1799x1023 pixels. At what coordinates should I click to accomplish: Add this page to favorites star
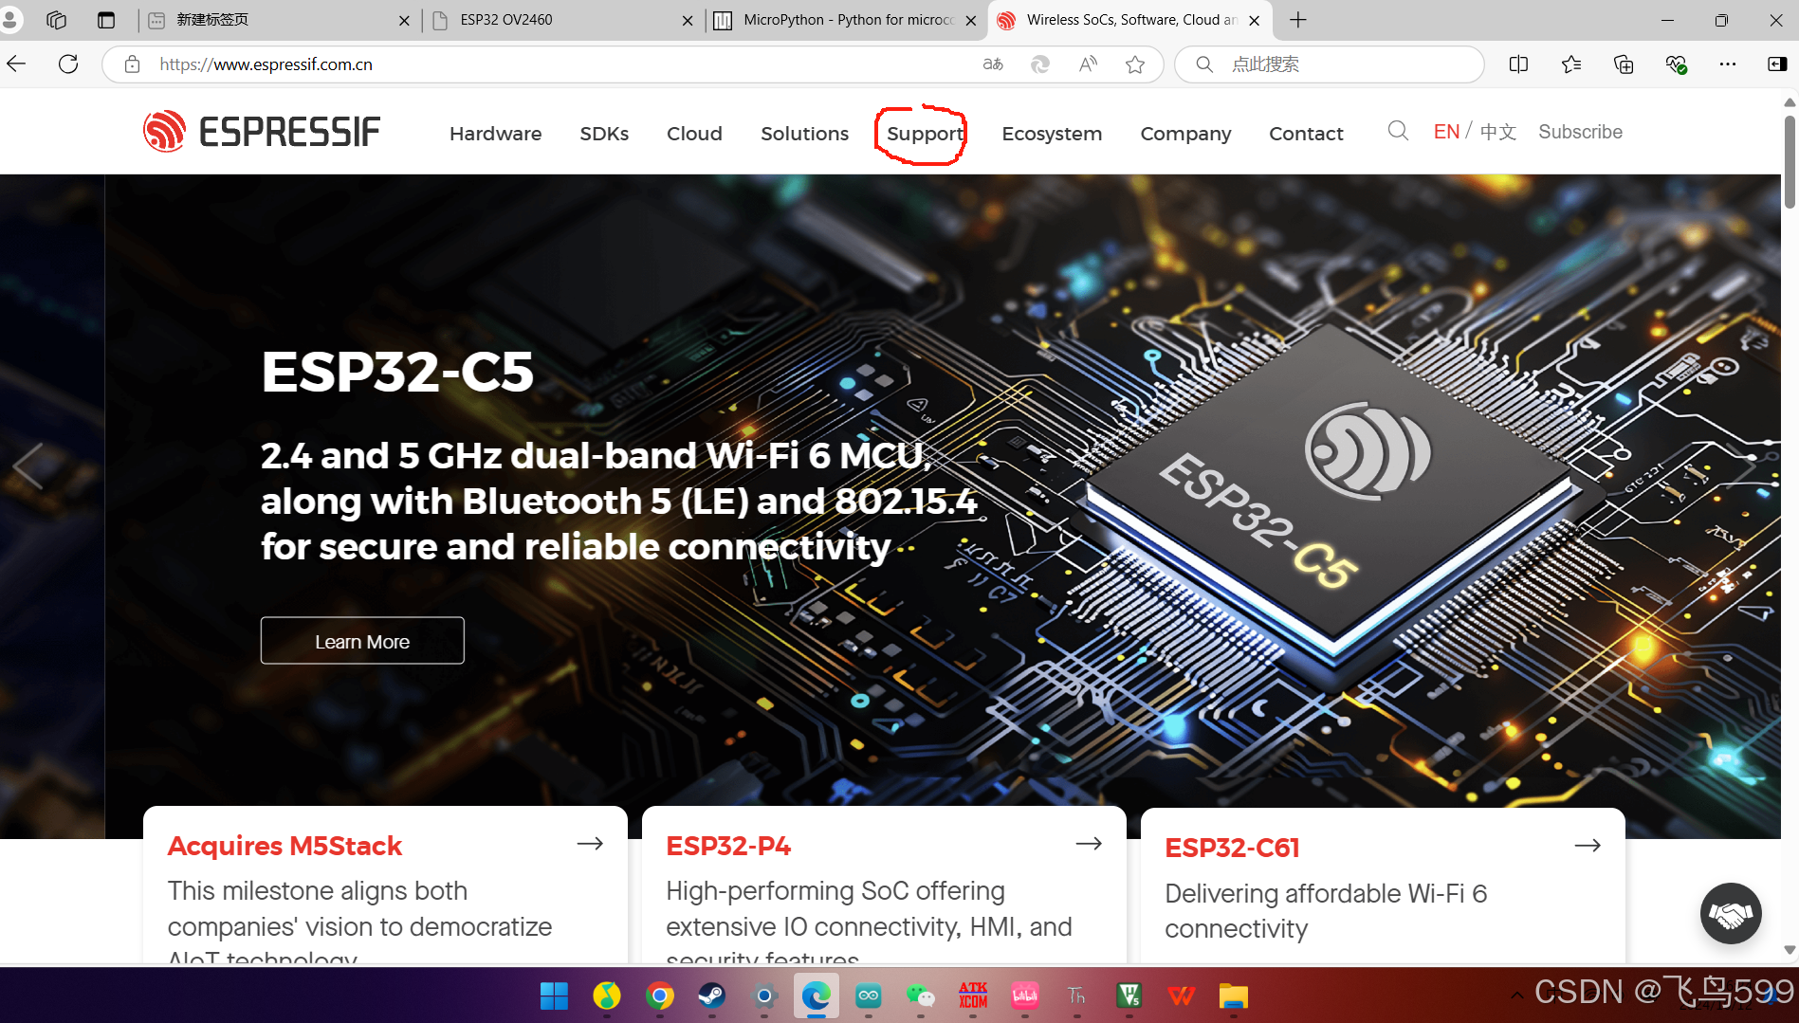click(1135, 64)
